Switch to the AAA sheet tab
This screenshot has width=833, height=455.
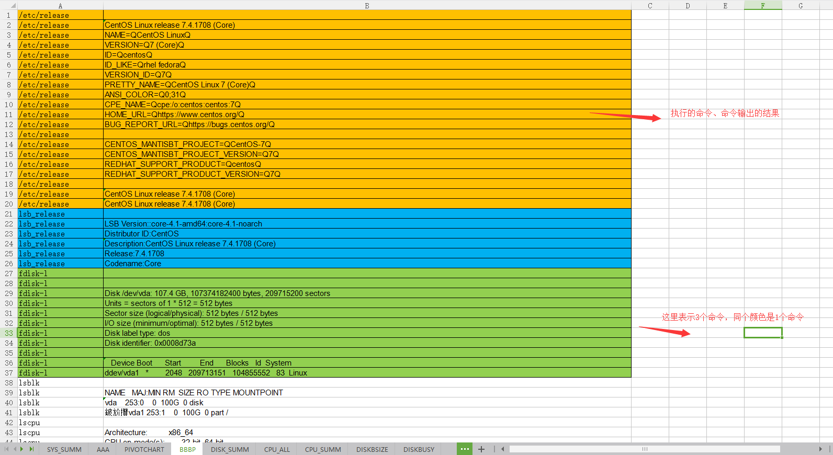tap(103, 449)
